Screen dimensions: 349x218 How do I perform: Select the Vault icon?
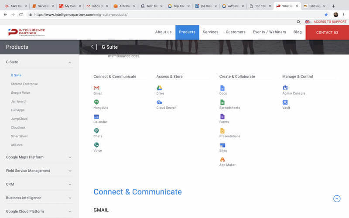click(x=285, y=102)
